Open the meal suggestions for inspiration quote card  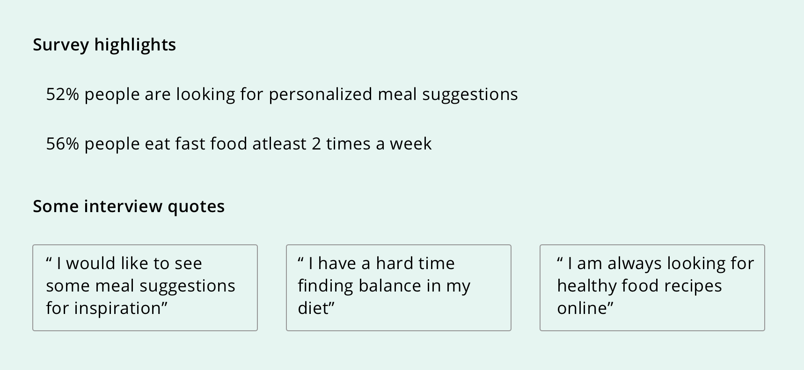tap(145, 288)
